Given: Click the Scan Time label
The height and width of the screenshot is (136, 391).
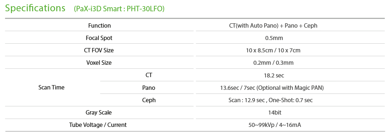Looking at the screenshot, I should 51,88.
